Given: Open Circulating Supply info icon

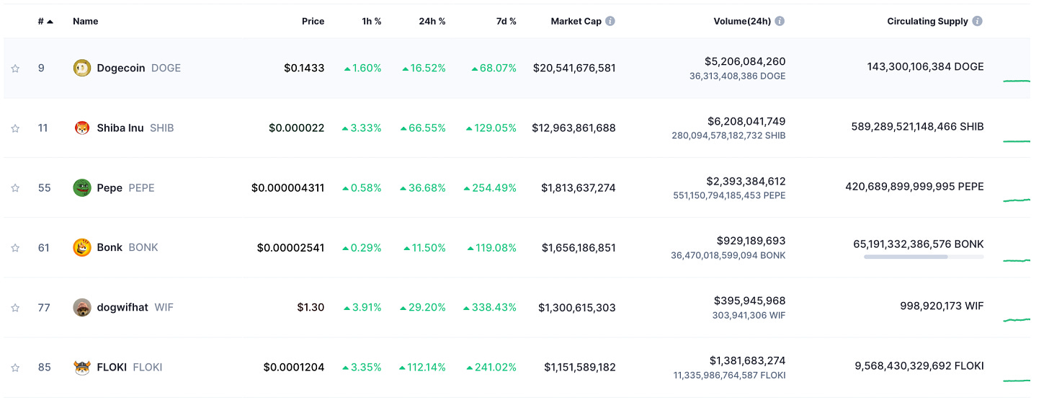Looking at the screenshot, I should 978,21.
